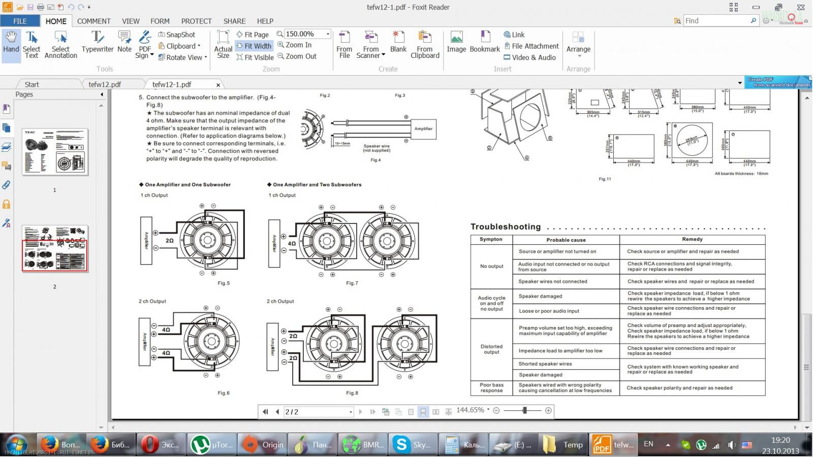813x458 pixels.
Task: Switch to the COMMENT ribbon tab
Action: tap(93, 21)
